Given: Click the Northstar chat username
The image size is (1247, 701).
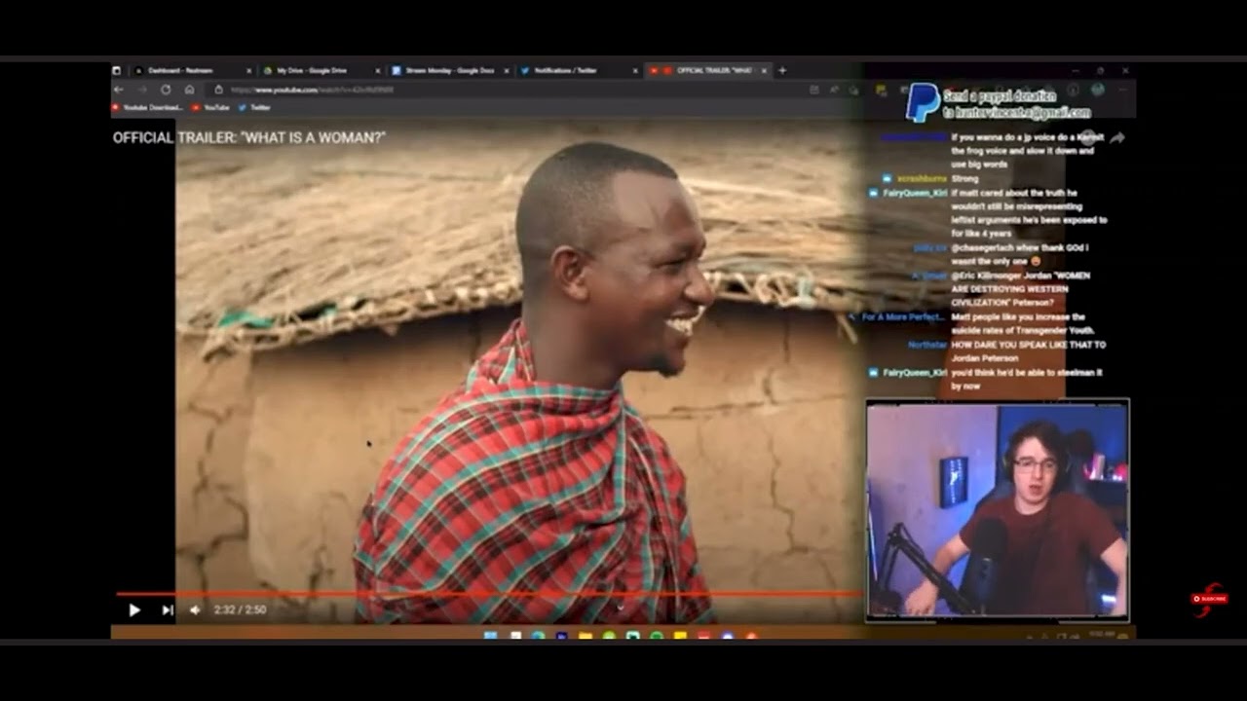Looking at the screenshot, I should pos(927,345).
